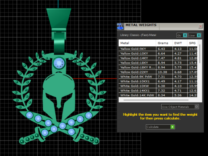Sort by the Metal column header

[x=137, y=43]
